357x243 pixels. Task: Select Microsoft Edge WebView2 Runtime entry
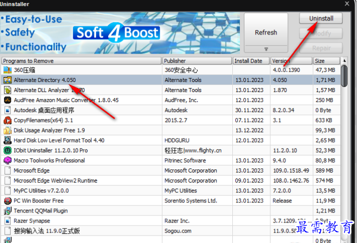point(171,180)
